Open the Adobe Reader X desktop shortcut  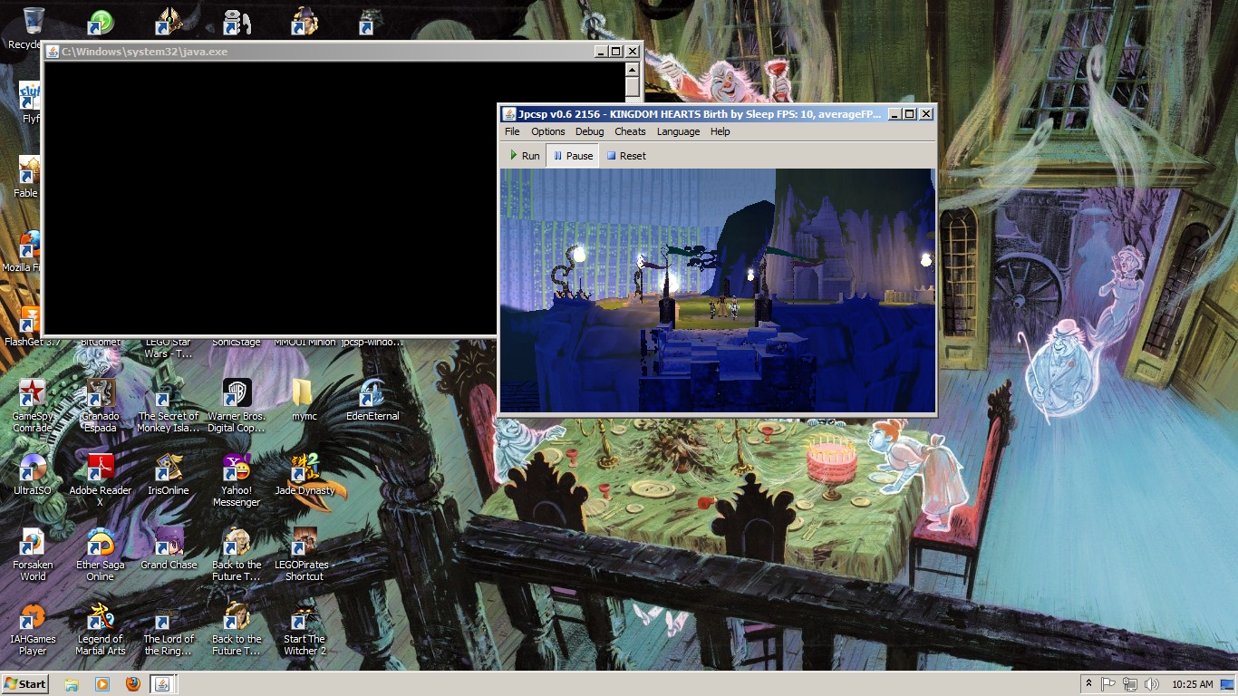click(x=101, y=469)
